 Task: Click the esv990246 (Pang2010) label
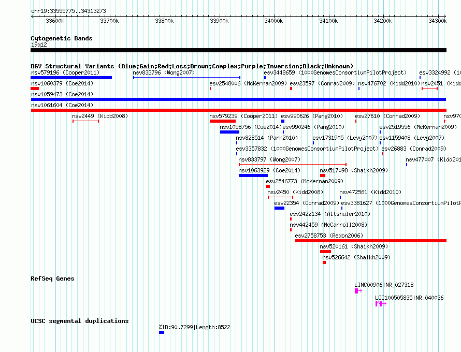[313, 127]
